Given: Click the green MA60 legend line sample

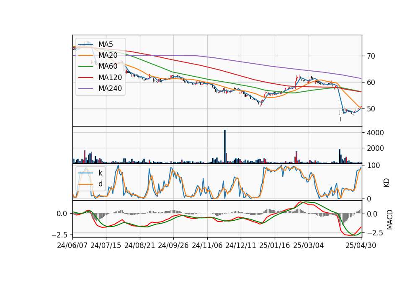Looking at the screenshot, I should 85,67.
